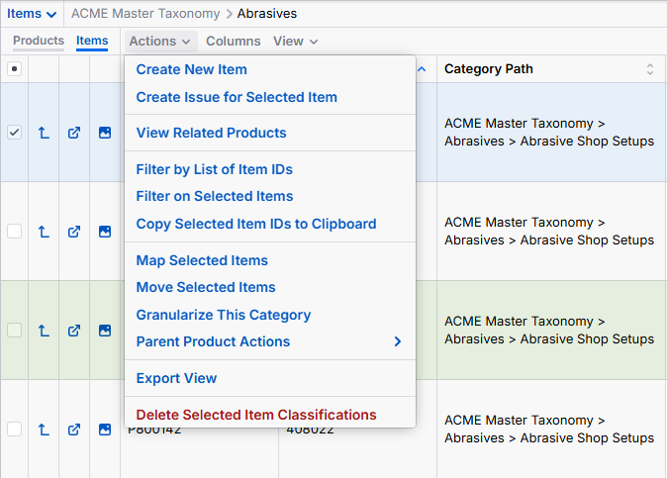Click the Category Path cell in the second row

[551, 232]
